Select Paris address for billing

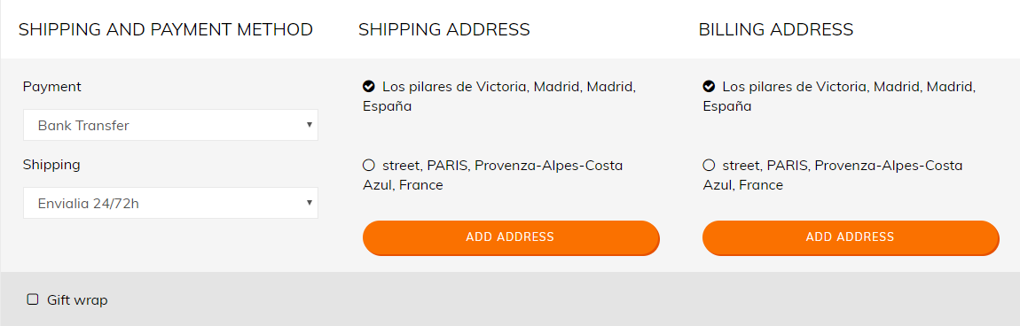709,166
